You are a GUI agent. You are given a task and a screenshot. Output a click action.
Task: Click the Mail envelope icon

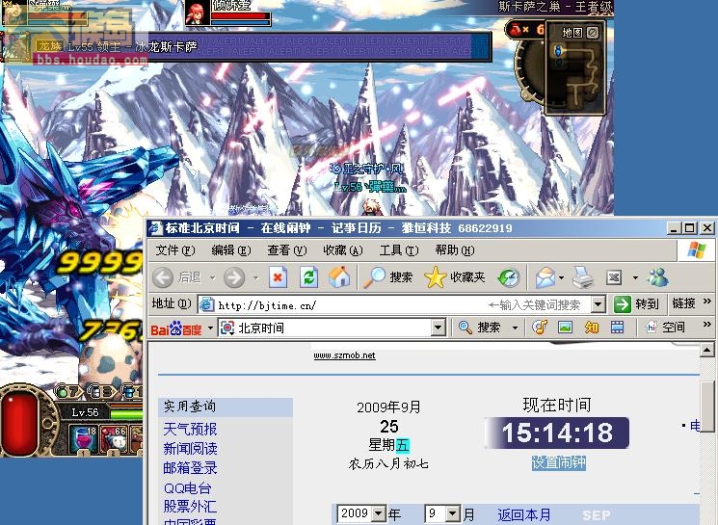(545, 277)
